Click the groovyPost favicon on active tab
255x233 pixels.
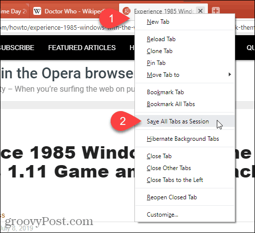[x=127, y=11]
